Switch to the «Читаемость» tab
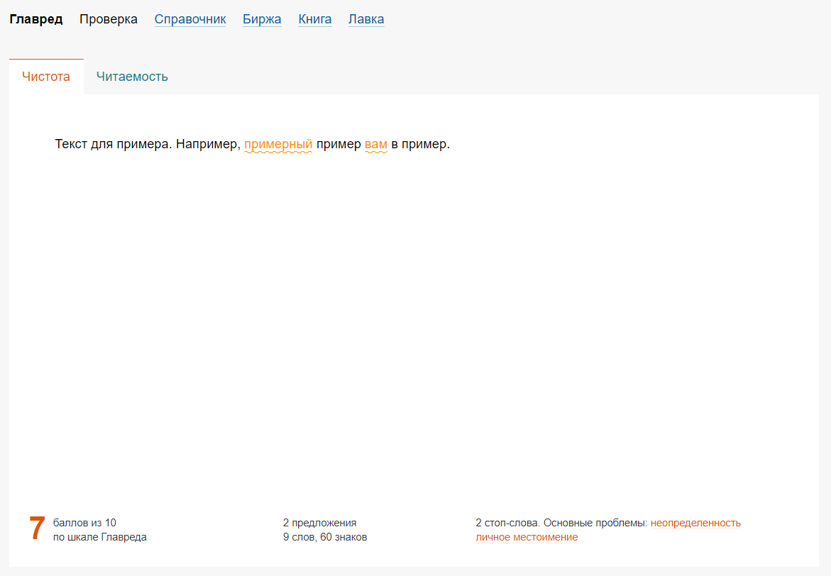 coord(132,76)
